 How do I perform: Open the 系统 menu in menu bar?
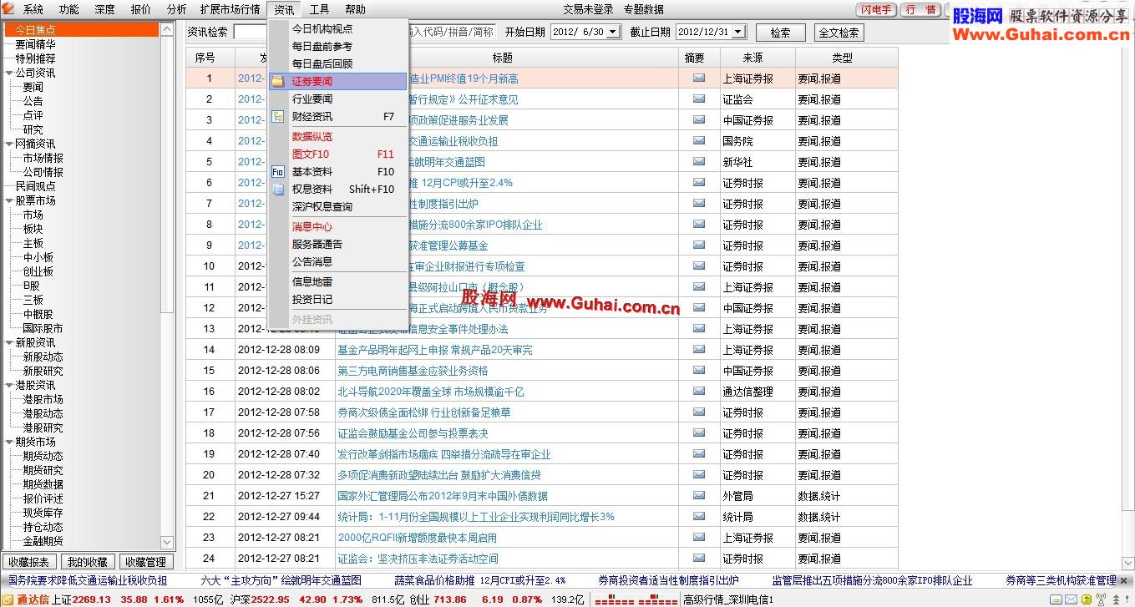click(33, 10)
